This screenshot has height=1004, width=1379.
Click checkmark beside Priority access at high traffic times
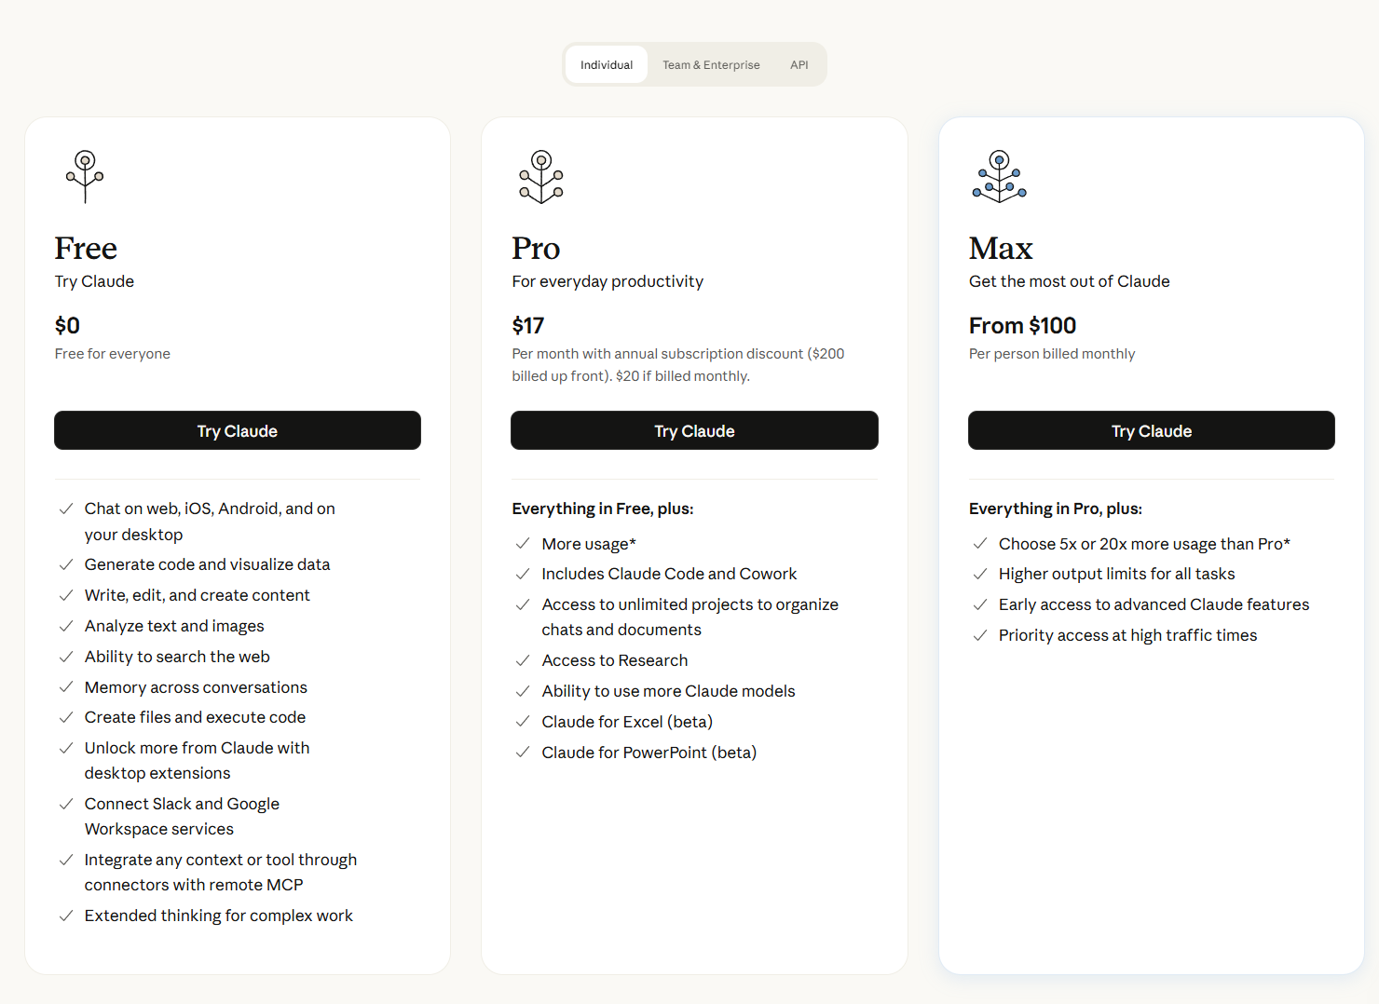980,635
